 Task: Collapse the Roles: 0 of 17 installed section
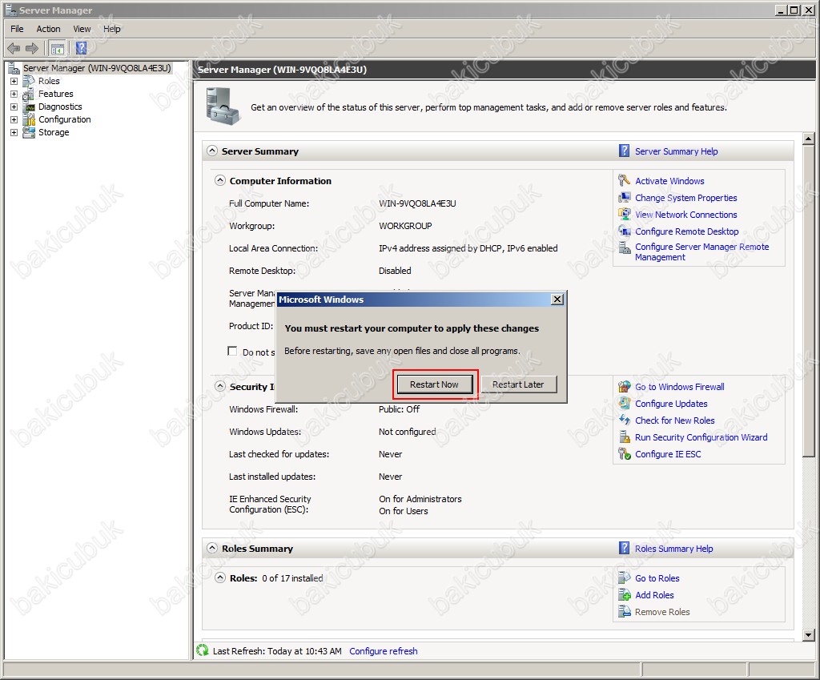click(x=220, y=578)
